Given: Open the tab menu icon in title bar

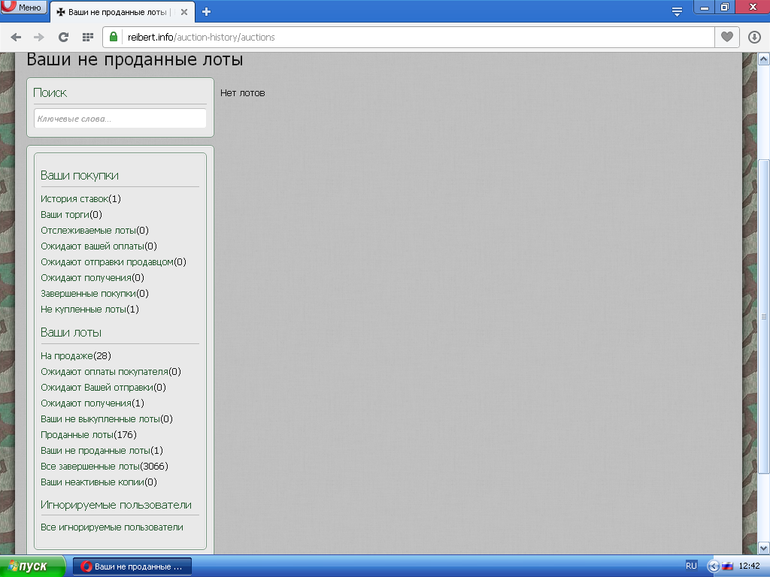Looking at the screenshot, I should coord(677,12).
